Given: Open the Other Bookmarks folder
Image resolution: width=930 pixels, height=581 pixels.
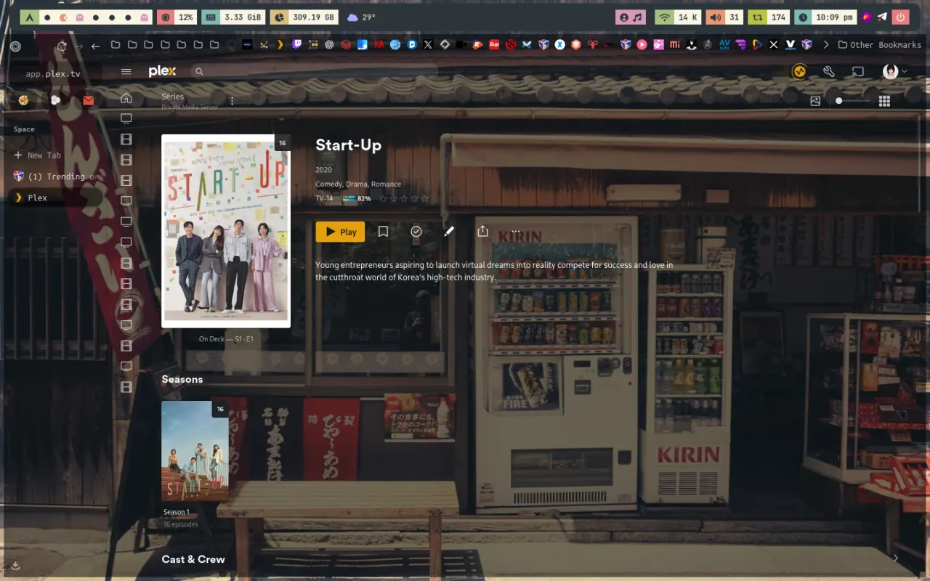Looking at the screenshot, I should tap(879, 45).
